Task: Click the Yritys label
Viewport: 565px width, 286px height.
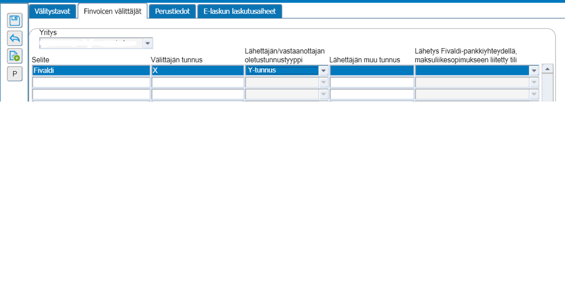Action: click(x=48, y=32)
